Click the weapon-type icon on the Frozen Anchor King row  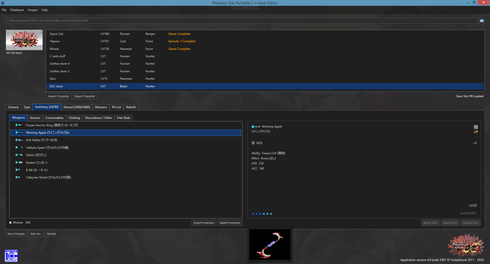click(x=20, y=125)
